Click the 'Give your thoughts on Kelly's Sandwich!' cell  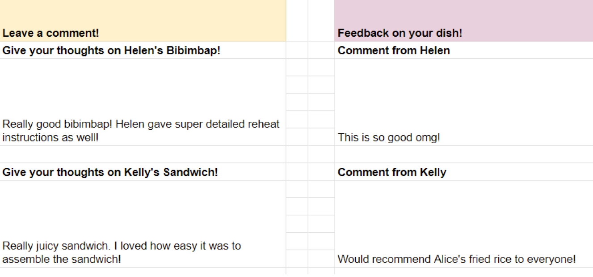pos(143,172)
